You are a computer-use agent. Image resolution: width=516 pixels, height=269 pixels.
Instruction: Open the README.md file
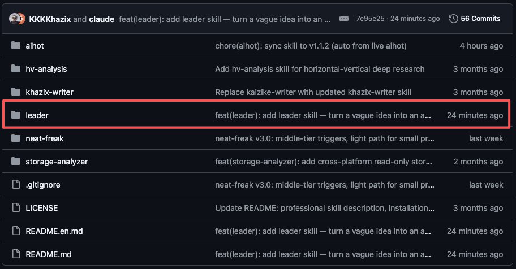pyautogui.click(x=49, y=254)
